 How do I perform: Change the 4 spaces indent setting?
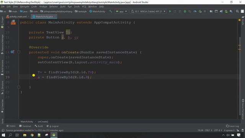coord(229,130)
